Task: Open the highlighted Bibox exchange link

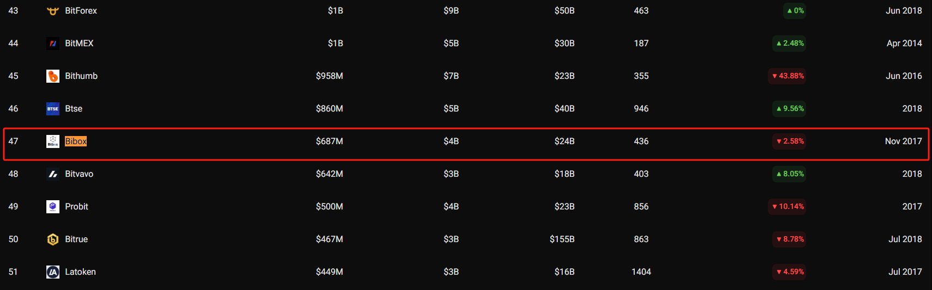Action: [x=76, y=141]
